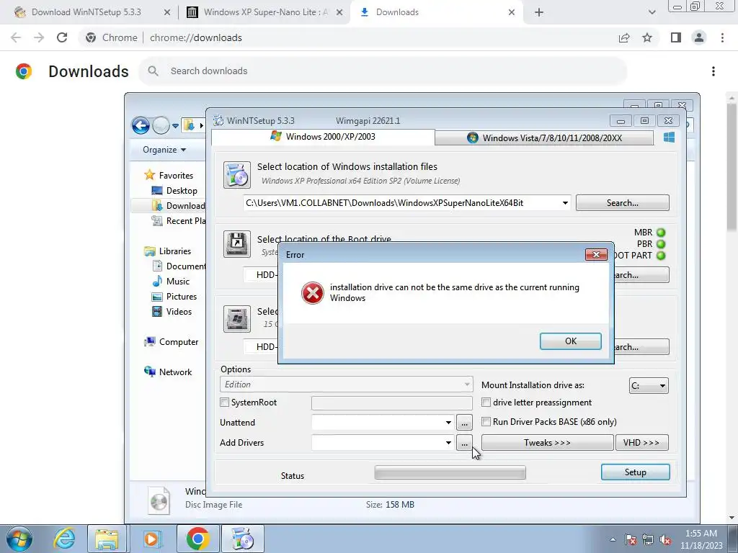Viewport: 738px width, 553px height.
Task: Click the Windows installation files disc icon
Action: coord(236,174)
